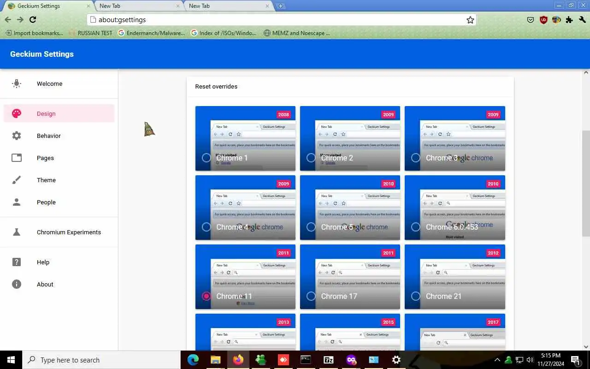Open the Welcome section
Screen dimensions: 590x369
click(x=59, y=83)
